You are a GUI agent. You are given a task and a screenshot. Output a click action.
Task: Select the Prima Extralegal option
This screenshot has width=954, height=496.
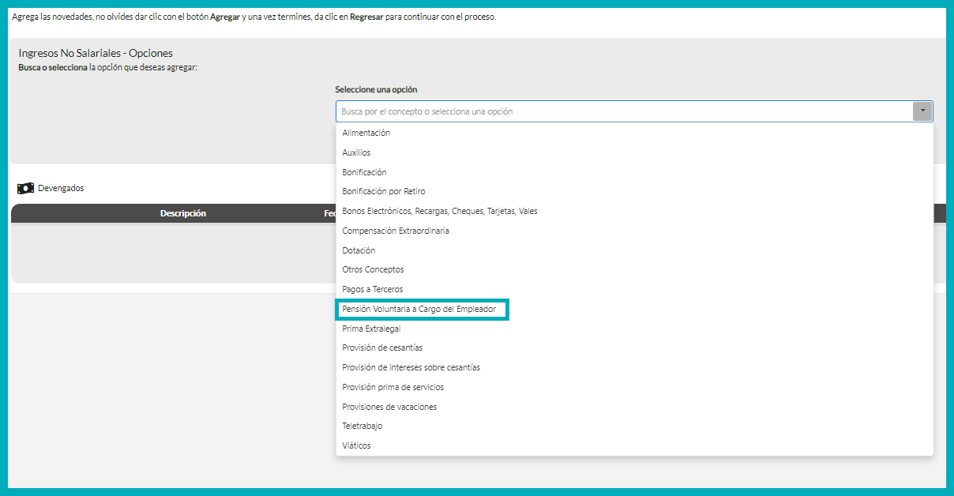634,329
